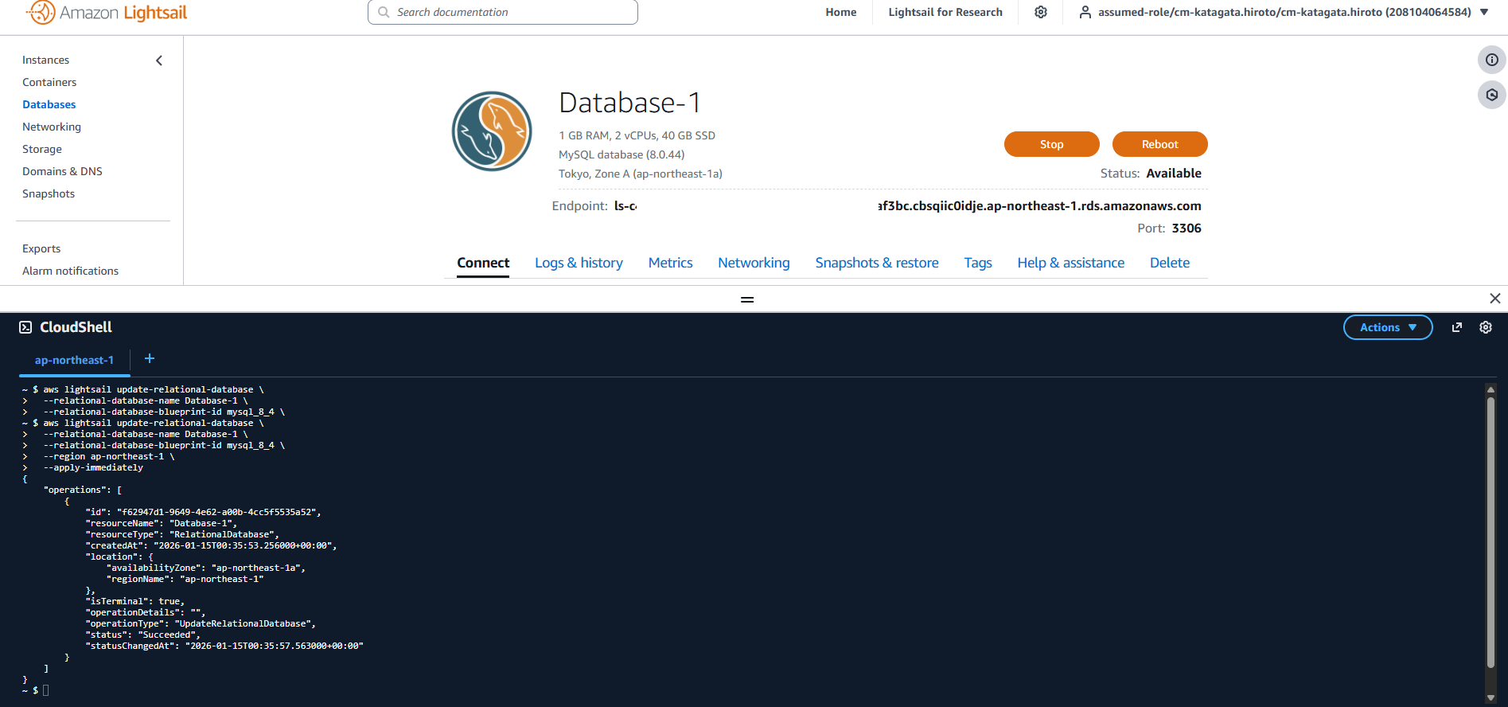Image resolution: width=1508 pixels, height=707 pixels.
Task: Open Lightsail for Research
Action: tap(945, 12)
